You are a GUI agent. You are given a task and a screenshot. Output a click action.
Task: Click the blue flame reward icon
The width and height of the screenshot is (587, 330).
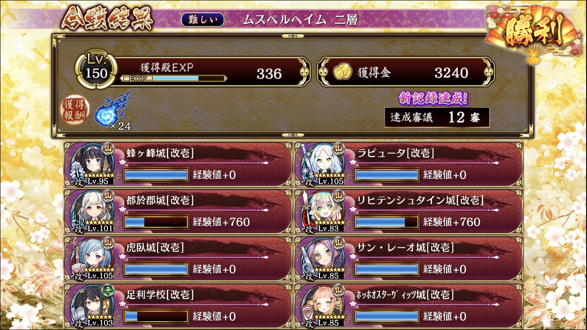pyautogui.click(x=112, y=110)
